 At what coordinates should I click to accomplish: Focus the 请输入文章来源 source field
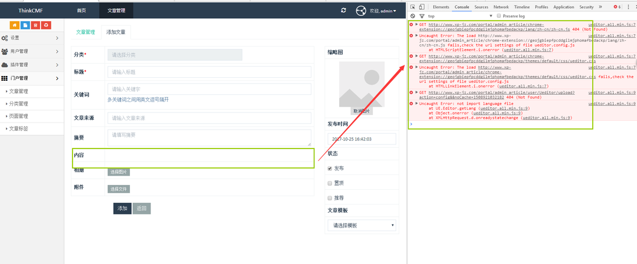(x=209, y=118)
